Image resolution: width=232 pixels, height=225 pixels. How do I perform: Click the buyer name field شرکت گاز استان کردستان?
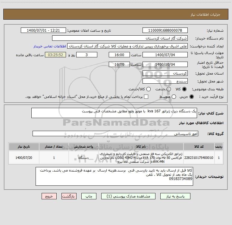click(120, 38)
